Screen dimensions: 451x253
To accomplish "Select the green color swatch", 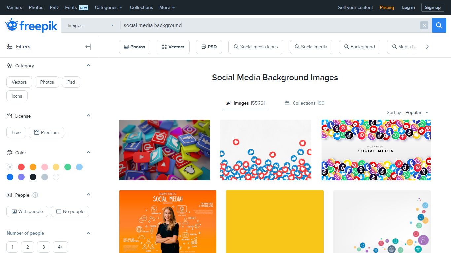I will point(68,167).
